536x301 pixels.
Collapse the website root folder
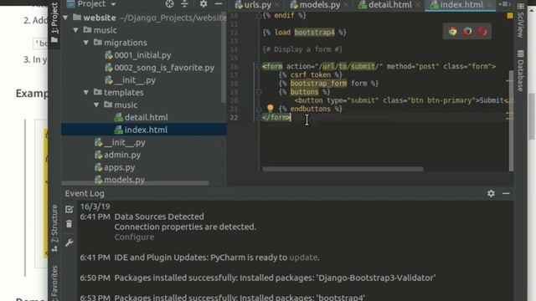click(65, 18)
